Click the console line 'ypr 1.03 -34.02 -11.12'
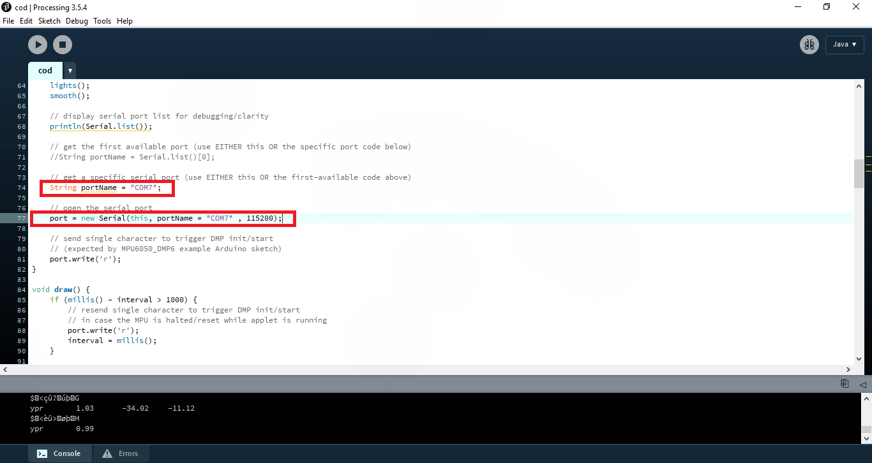 coord(112,408)
